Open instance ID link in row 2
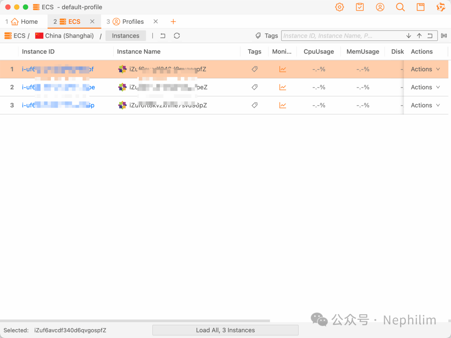The width and height of the screenshot is (451, 338). (x=58, y=87)
